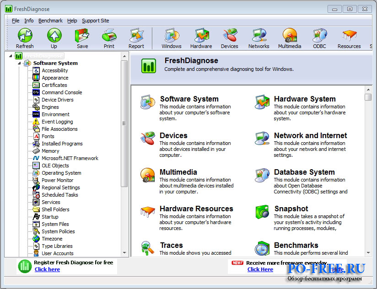This screenshot has width=377, height=289.
Task: Click the Event Logging warning icon
Action: click(36, 122)
